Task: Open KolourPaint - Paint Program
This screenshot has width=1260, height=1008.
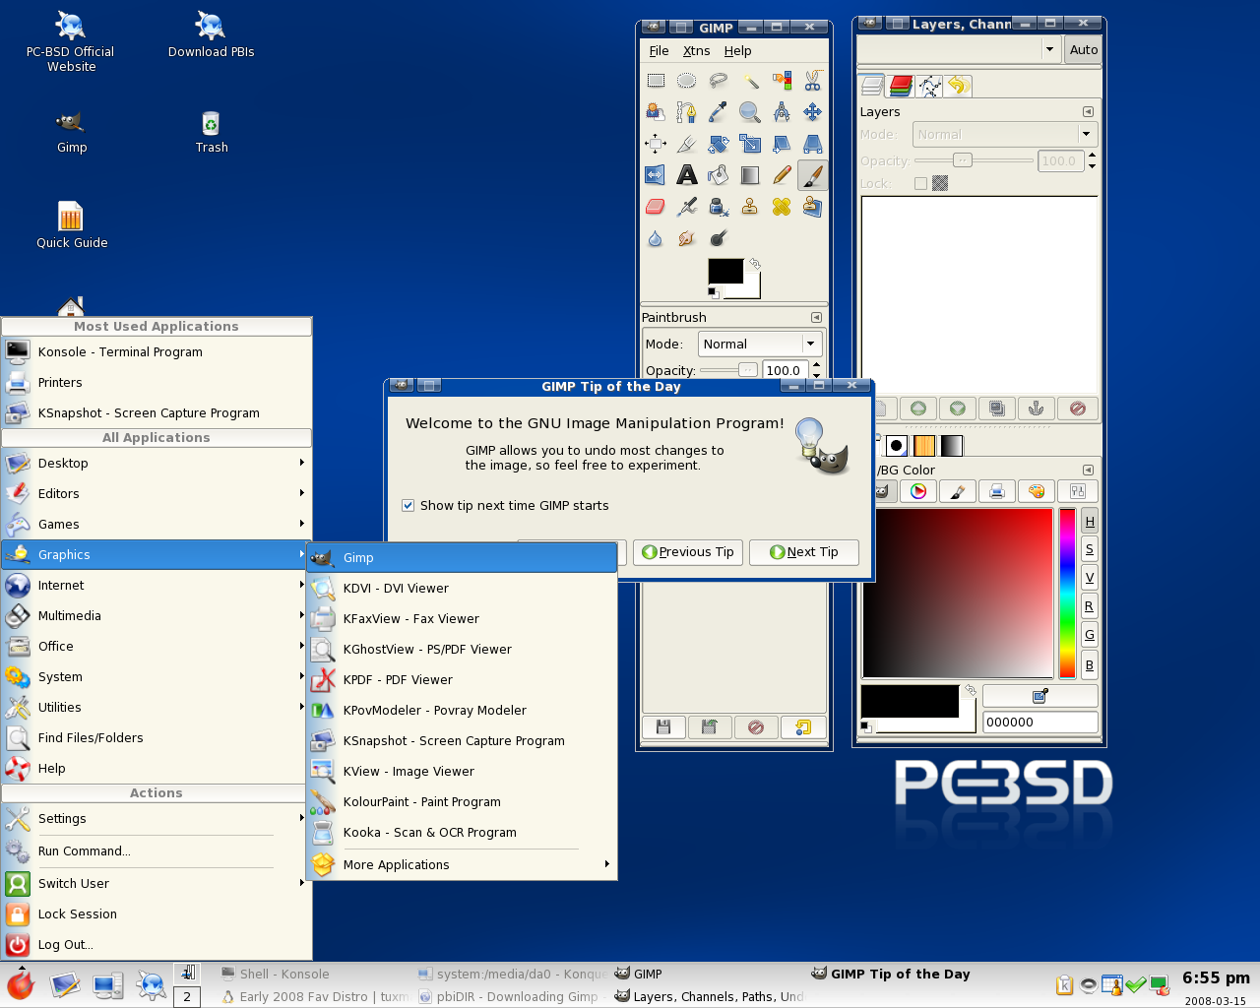Action: click(x=463, y=801)
